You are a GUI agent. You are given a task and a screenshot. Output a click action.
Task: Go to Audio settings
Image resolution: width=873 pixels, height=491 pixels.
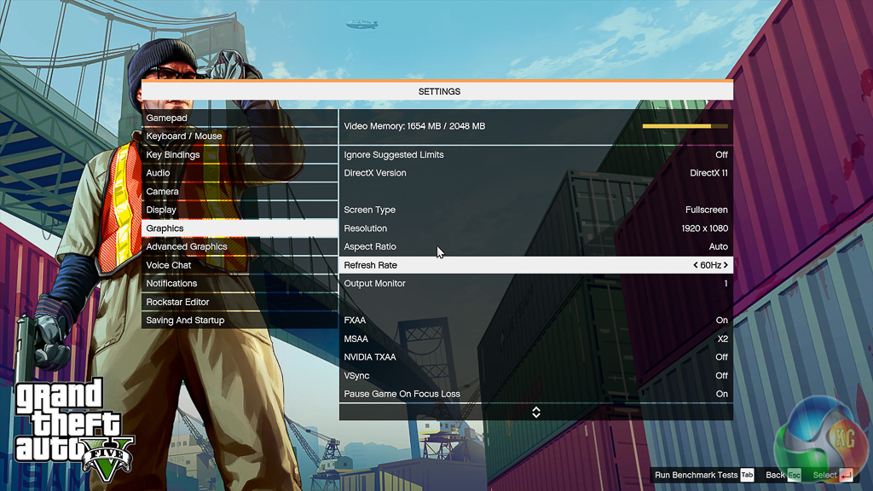point(240,173)
